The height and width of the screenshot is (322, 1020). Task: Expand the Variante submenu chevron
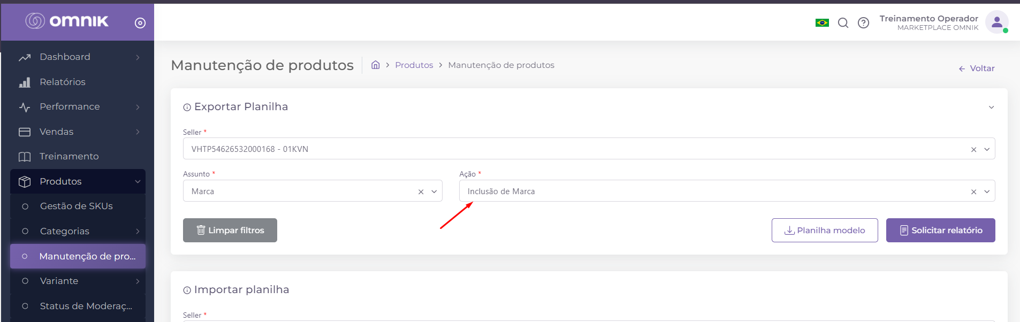coord(138,281)
